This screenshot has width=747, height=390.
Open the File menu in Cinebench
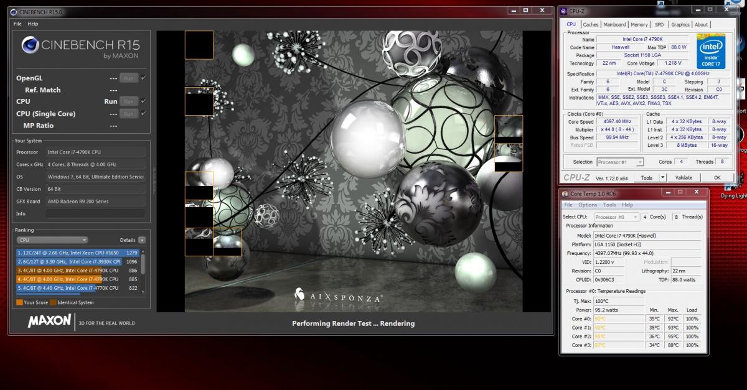pos(17,24)
